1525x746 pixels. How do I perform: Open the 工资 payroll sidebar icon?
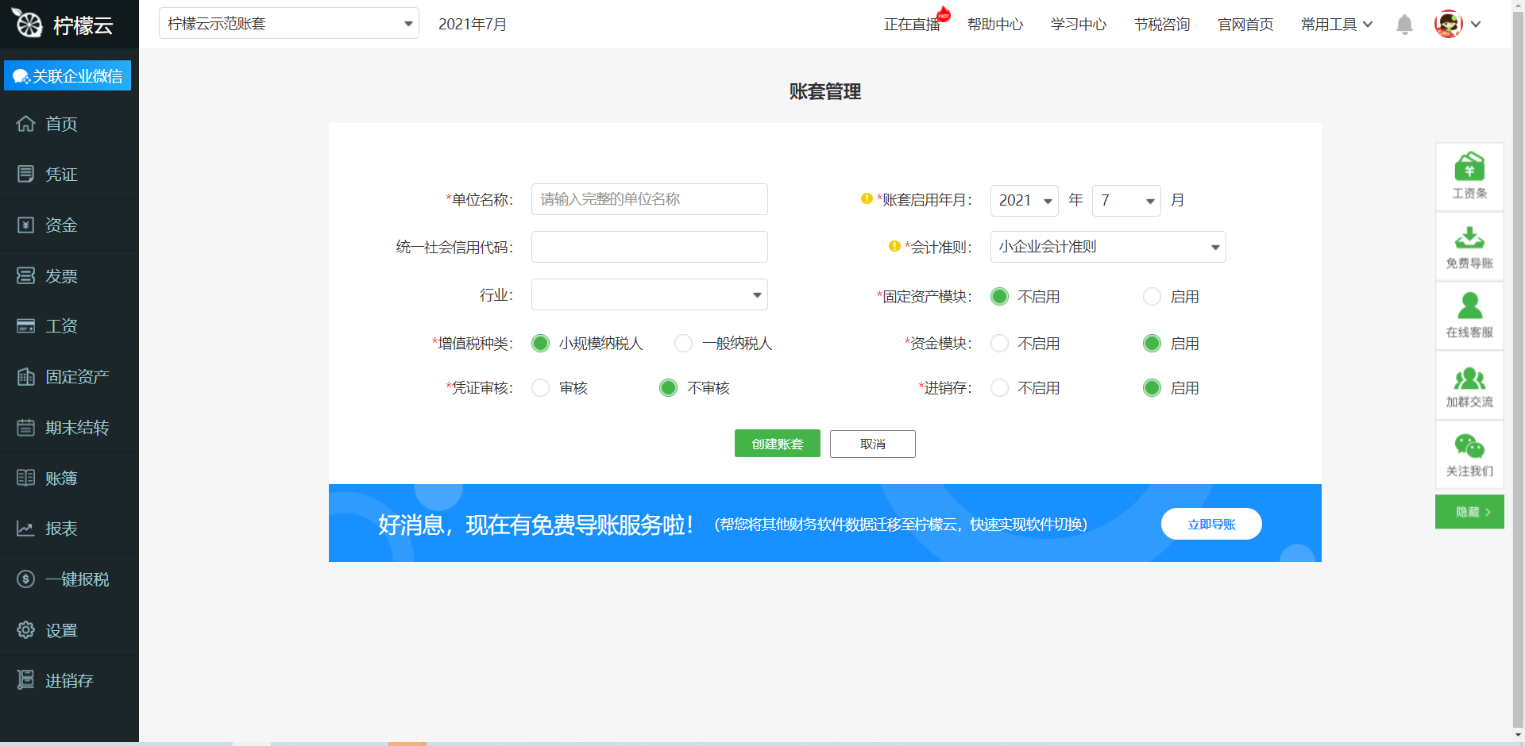click(26, 326)
